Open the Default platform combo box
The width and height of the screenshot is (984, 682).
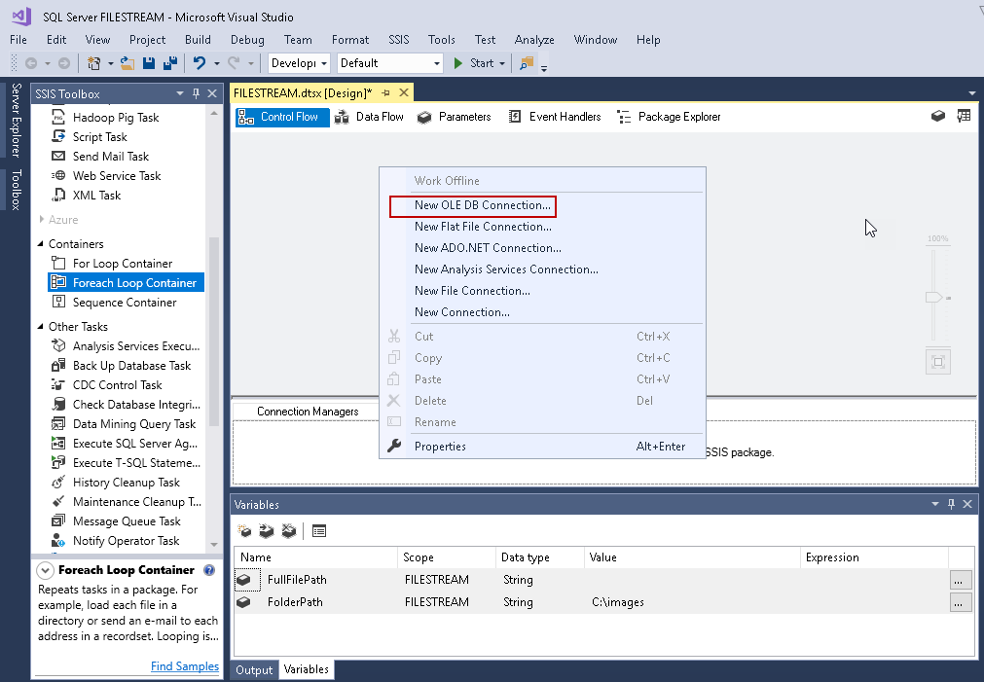[x=389, y=63]
